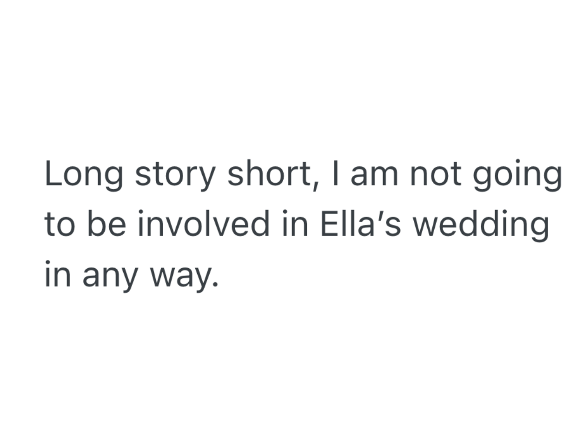
Task: Click the standalone word "I"
Action: pyautogui.click(x=334, y=173)
